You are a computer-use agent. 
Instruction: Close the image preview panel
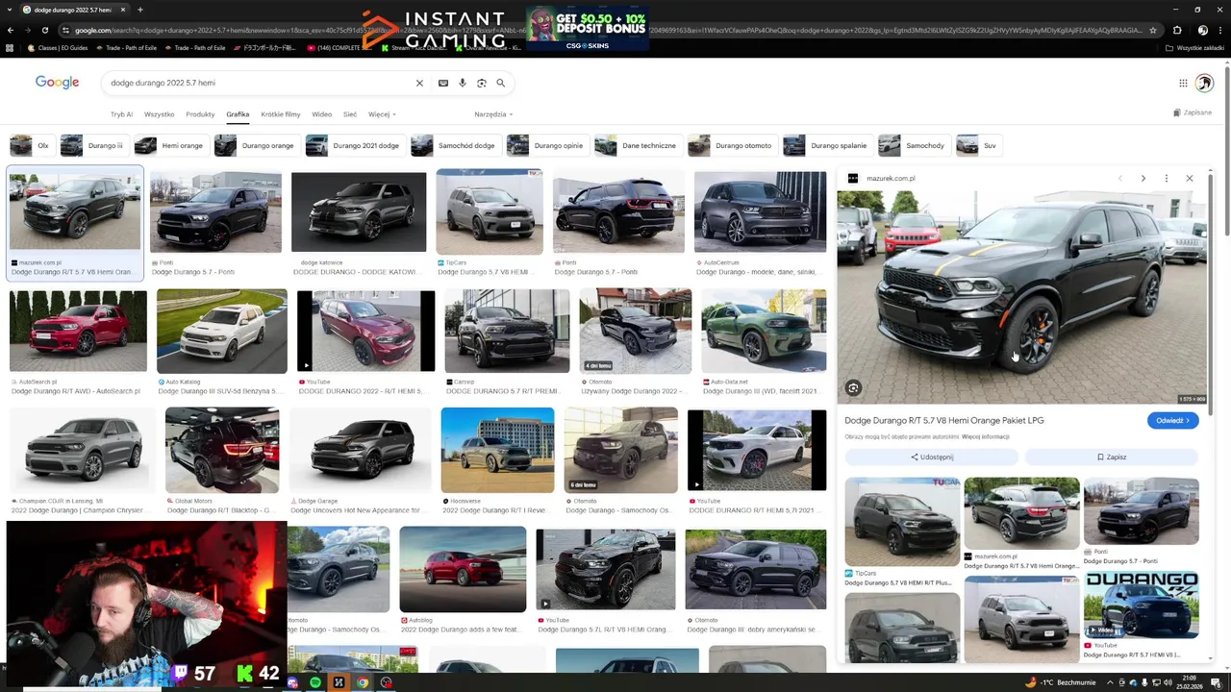click(x=1189, y=178)
